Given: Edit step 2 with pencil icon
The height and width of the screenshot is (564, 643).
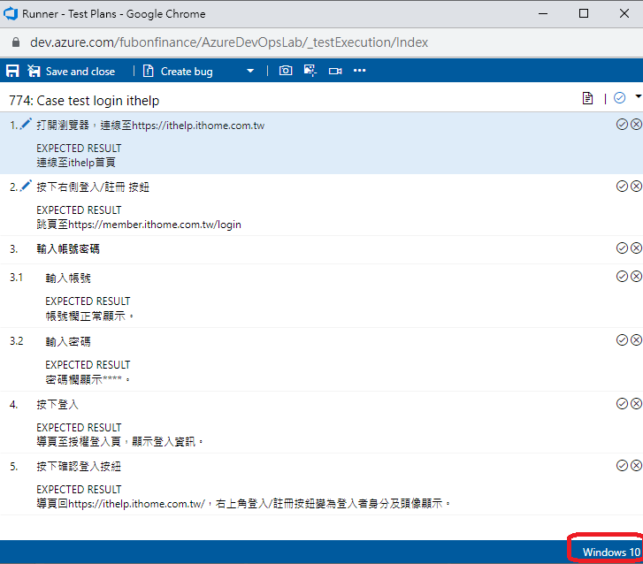Looking at the screenshot, I should [x=26, y=186].
